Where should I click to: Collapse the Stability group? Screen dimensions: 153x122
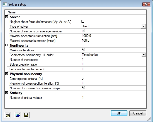(x=7, y=93)
